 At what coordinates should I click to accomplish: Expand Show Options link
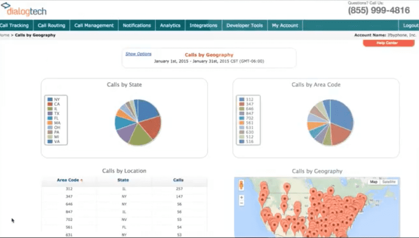138,54
